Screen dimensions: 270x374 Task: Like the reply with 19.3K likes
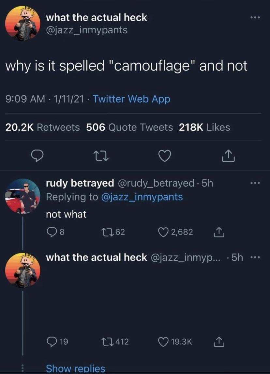(163, 342)
